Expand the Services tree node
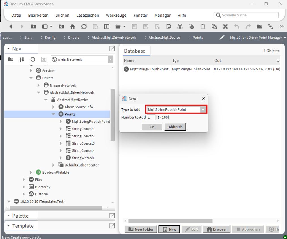The width and height of the screenshot is (287, 239). click(31, 71)
